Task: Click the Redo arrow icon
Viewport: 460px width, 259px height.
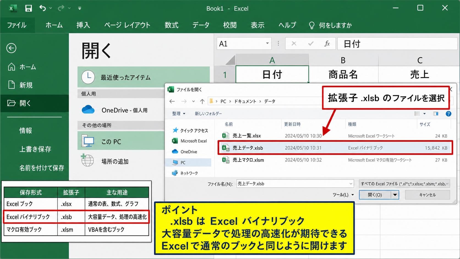Action: pos(61,8)
